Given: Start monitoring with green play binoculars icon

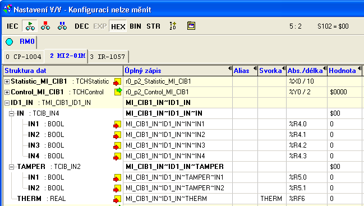Looking at the screenshot, I should click(30, 26).
